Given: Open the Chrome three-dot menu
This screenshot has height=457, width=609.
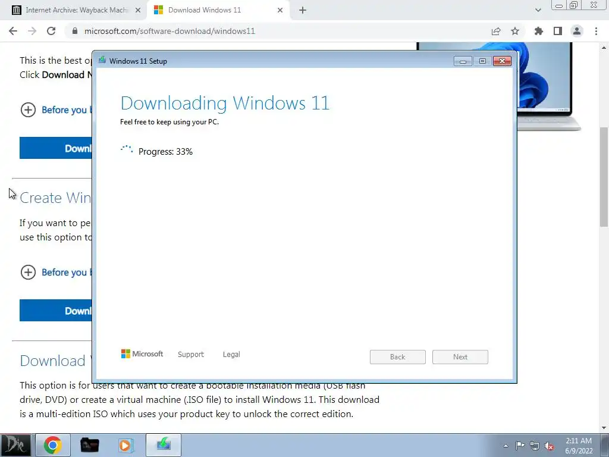Looking at the screenshot, I should tap(596, 31).
